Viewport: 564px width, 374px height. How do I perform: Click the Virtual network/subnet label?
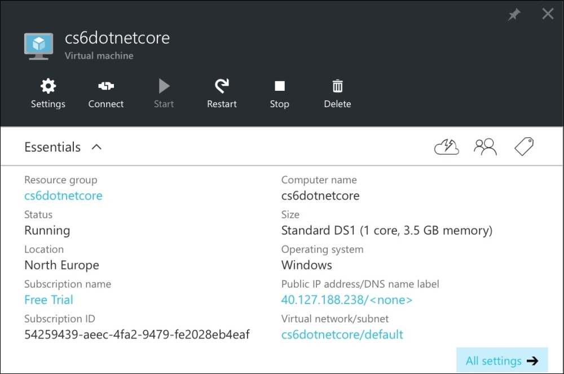[x=335, y=319]
